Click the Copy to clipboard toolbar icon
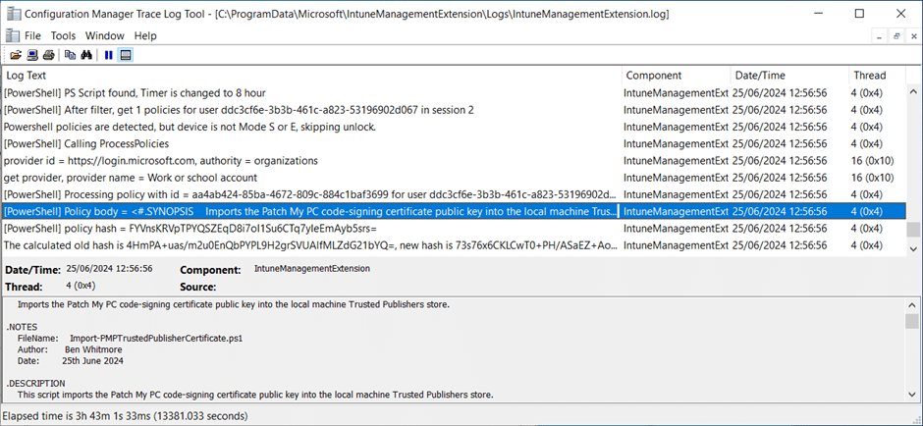Image resolution: width=923 pixels, height=426 pixels. (x=70, y=55)
